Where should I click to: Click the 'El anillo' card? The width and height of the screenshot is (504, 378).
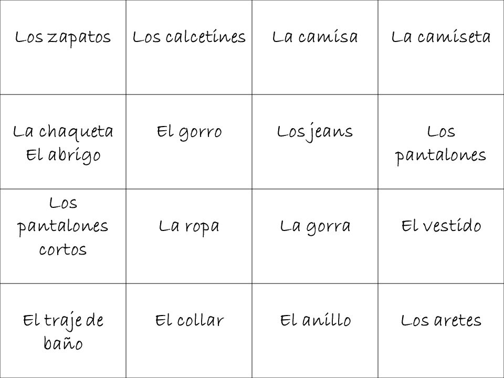pos(315,331)
